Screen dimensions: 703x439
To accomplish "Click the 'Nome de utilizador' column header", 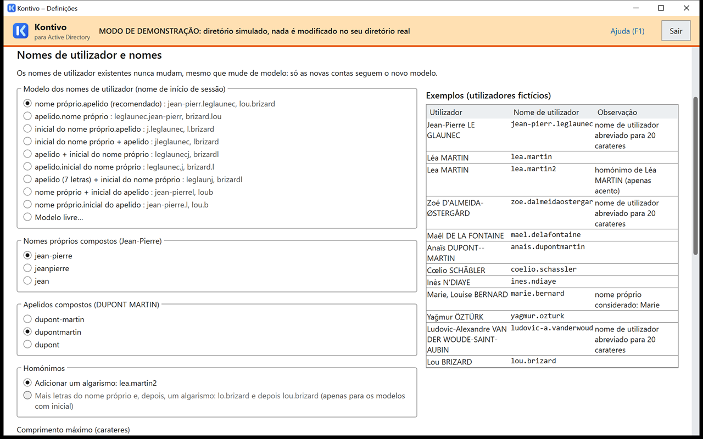I will [x=552, y=112].
